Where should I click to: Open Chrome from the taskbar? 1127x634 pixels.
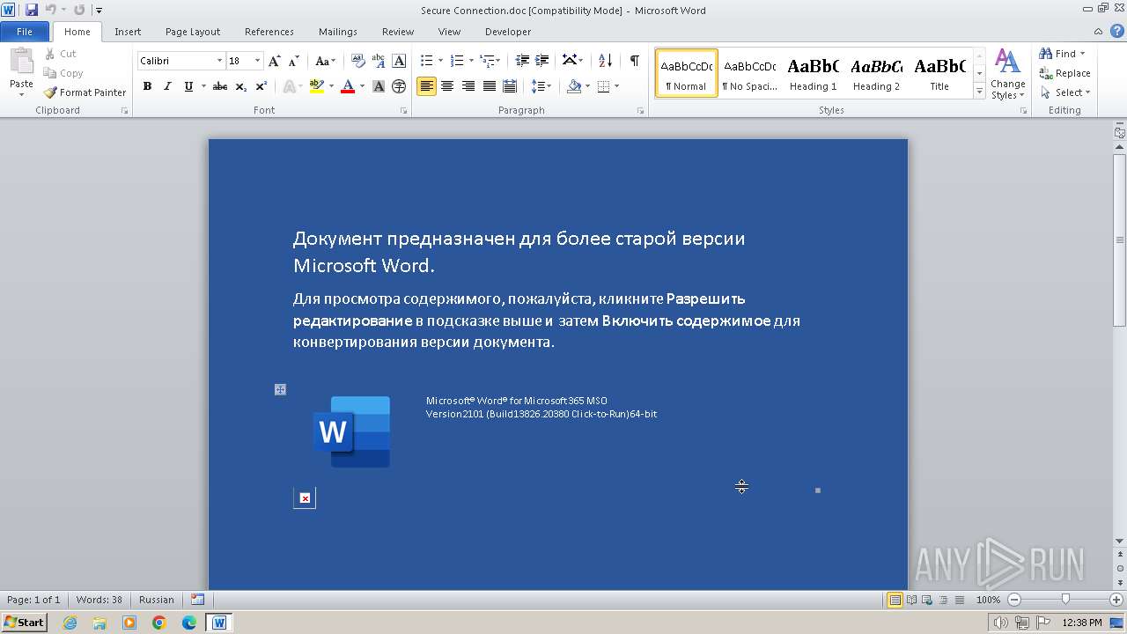coord(159,623)
